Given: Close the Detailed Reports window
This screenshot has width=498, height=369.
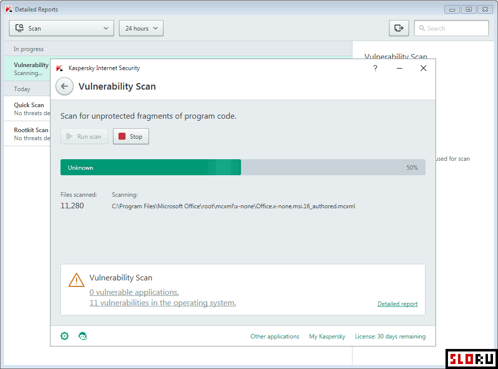Looking at the screenshot, I should 485,10.
